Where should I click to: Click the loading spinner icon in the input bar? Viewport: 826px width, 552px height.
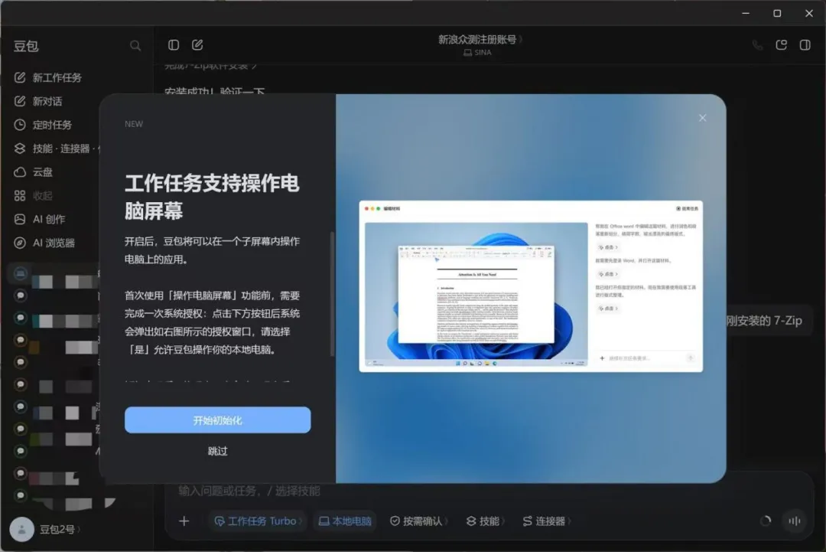coord(766,521)
